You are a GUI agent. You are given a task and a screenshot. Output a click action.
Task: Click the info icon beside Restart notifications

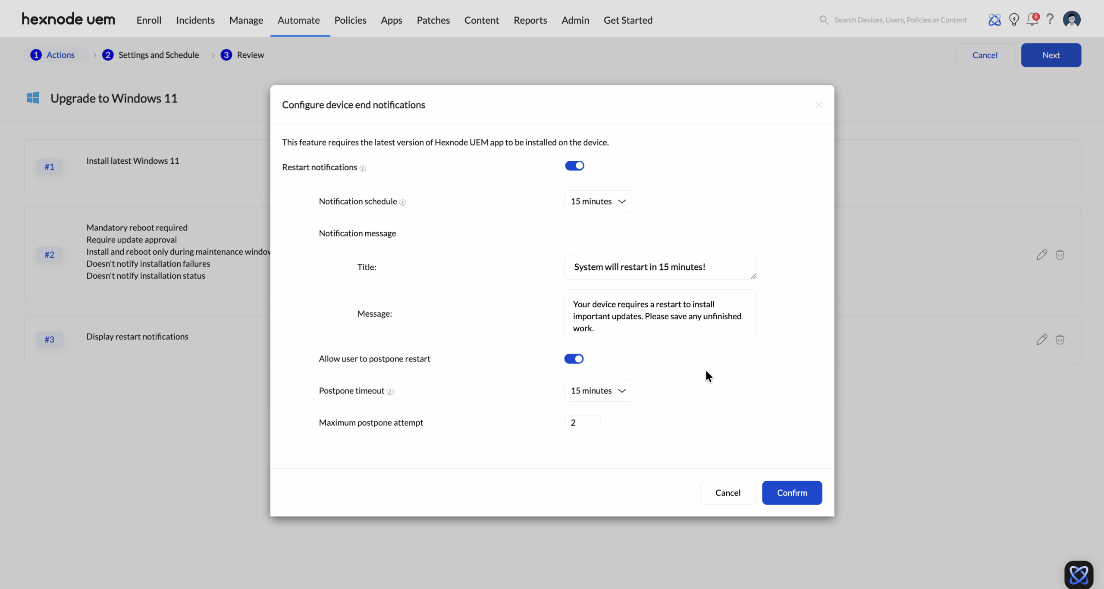[363, 168]
